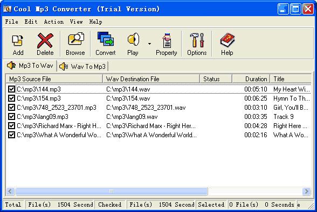Click the Help book icon
Image resolution: width=317 pixels, height=212 pixels.
click(x=228, y=40)
